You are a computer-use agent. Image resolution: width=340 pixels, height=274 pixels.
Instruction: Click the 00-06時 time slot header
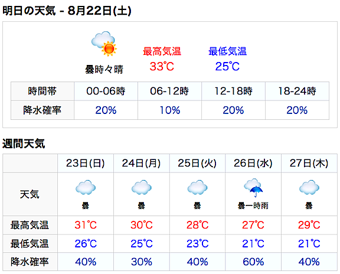point(106,91)
